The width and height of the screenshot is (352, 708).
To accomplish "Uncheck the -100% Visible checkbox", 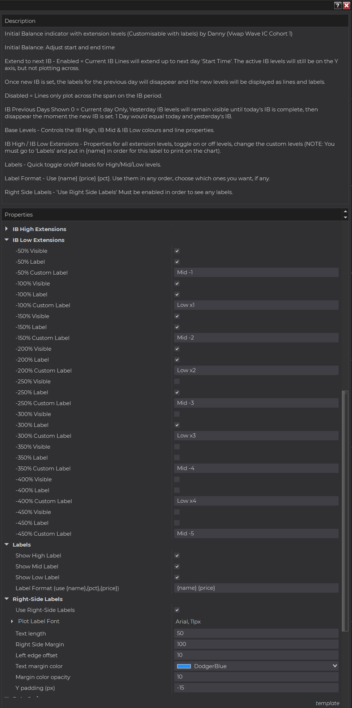I will 177,283.
